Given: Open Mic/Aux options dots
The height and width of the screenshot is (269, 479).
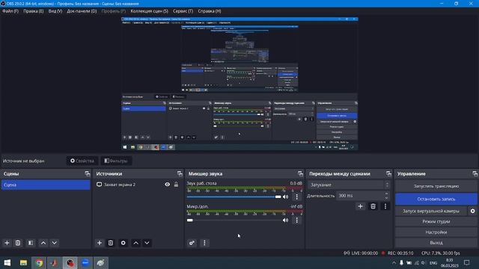Looking at the screenshot, I should (x=296, y=220).
